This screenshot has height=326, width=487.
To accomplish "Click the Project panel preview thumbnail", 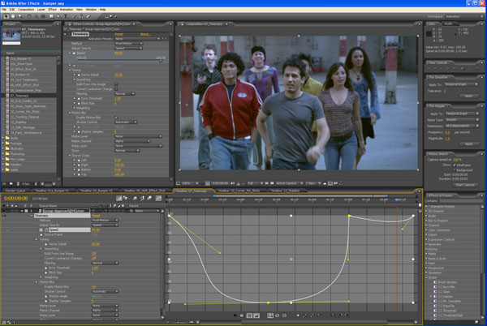I will click(x=11, y=35).
